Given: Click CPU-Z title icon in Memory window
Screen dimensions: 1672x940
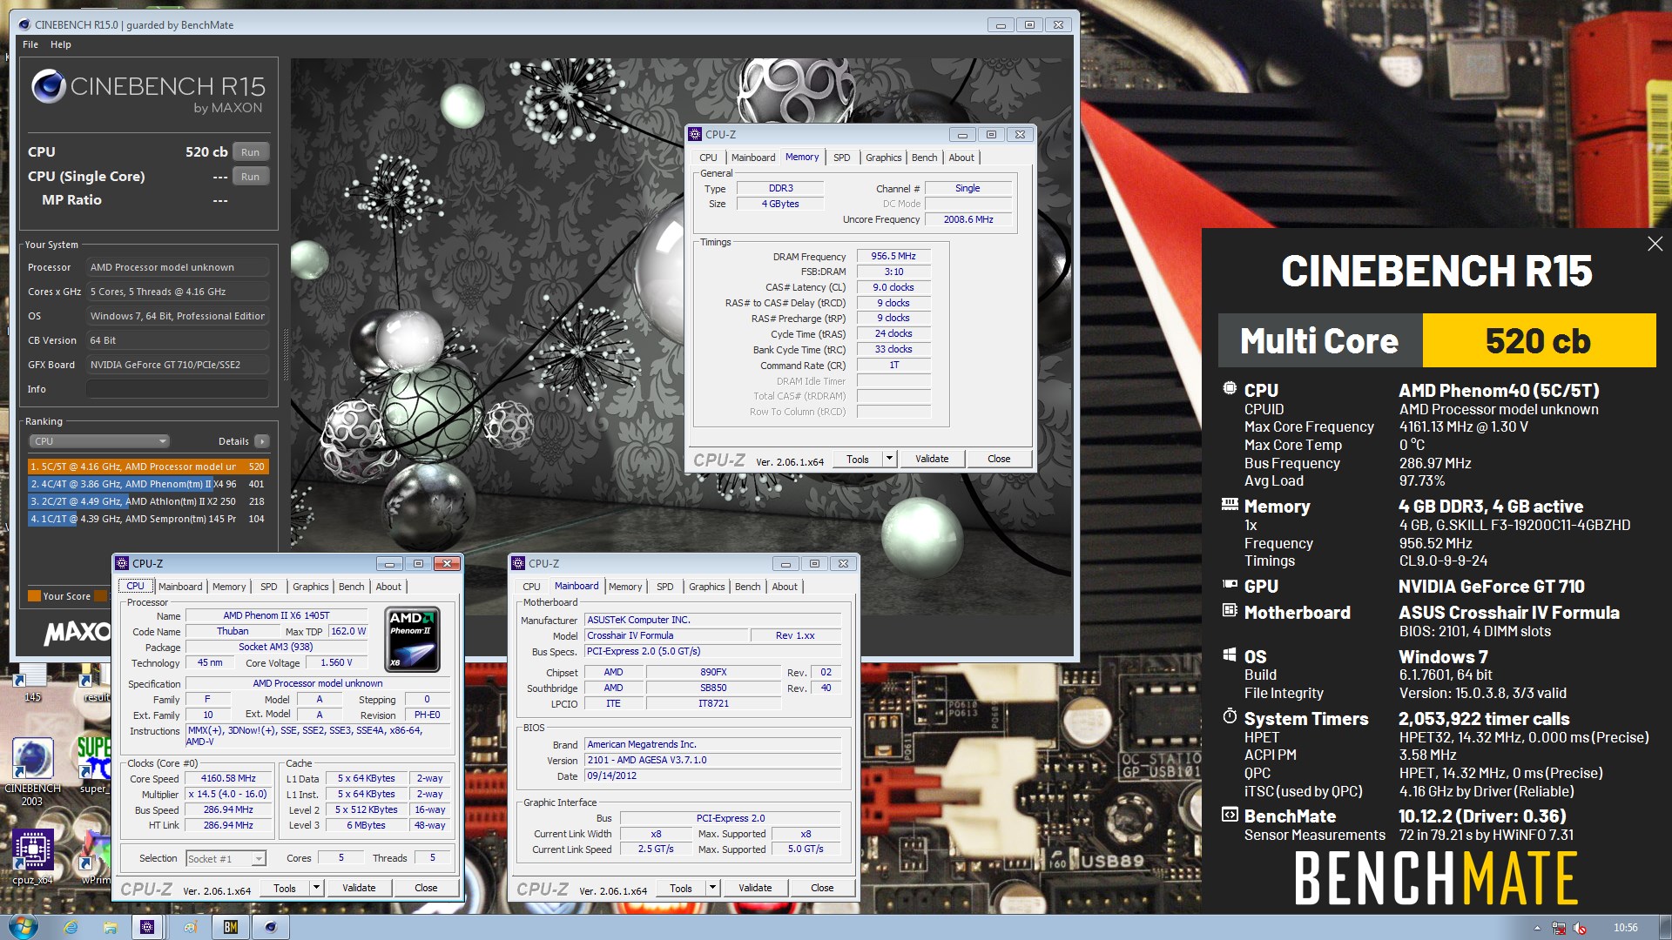Looking at the screenshot, I should click(695, 134).
